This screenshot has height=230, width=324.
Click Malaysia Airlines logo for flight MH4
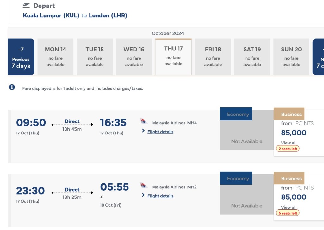tap(144, 121)
